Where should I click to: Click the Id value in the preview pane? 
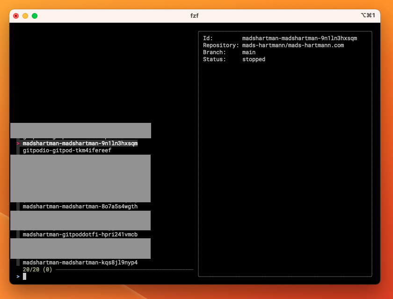[299, 38]
